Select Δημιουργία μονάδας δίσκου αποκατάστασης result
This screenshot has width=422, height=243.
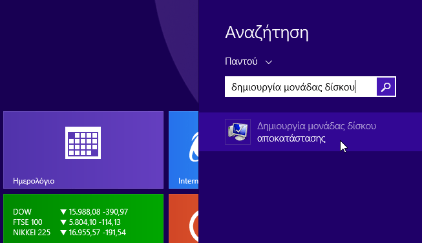pyautogui.click(x=310, y=132)
